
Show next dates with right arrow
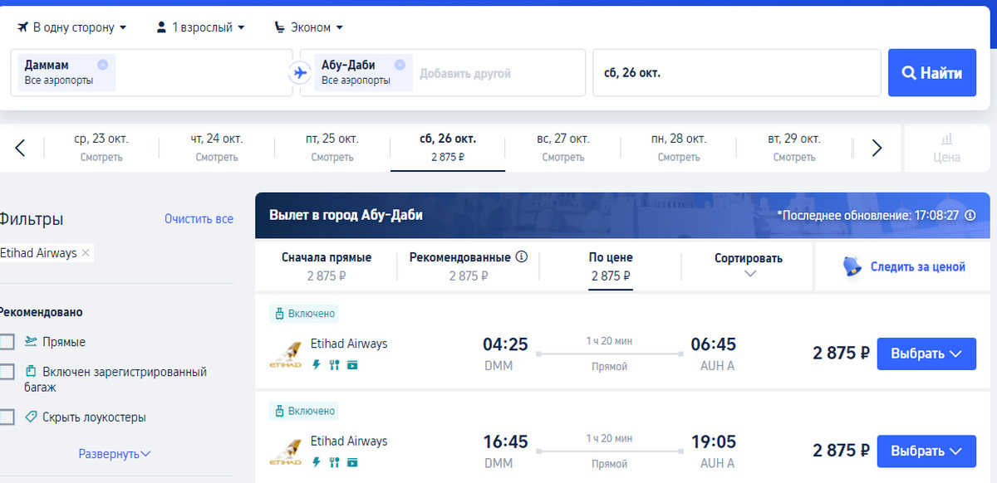pos(877,148)
